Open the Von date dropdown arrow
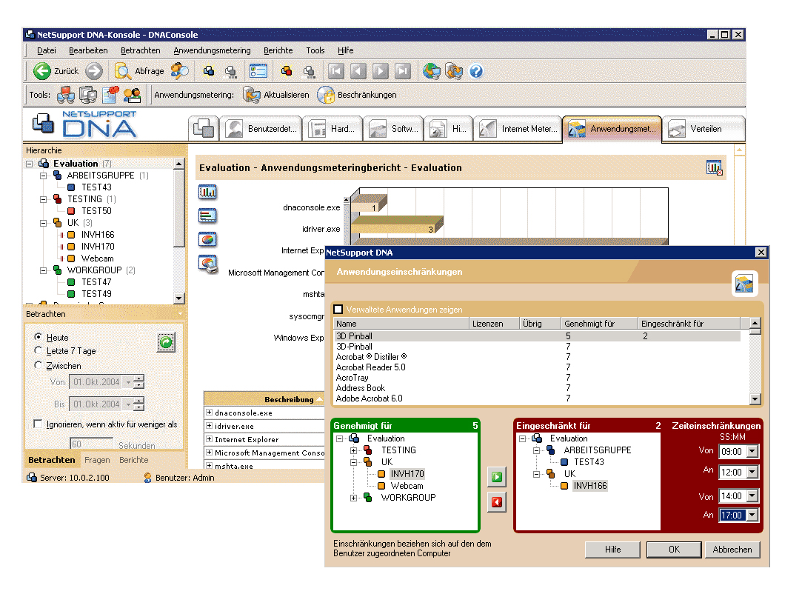Viewport: 802px width, 594px height. (129, 381)
